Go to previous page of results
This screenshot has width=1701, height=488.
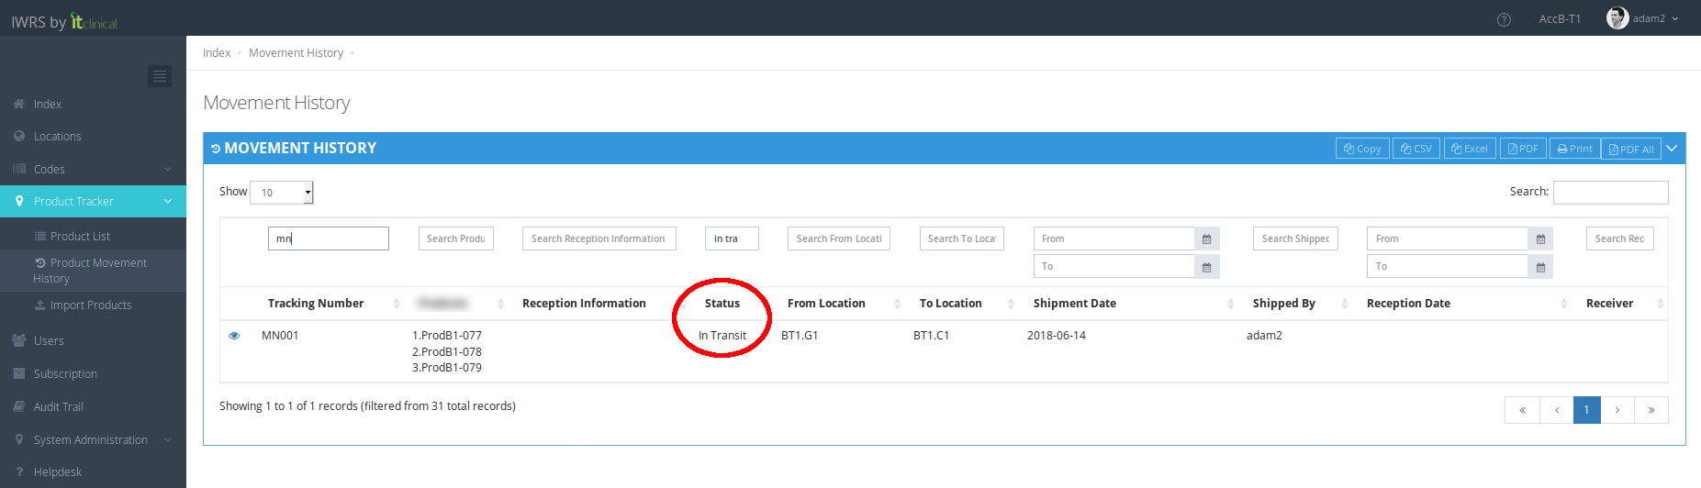pos(1557,410)
